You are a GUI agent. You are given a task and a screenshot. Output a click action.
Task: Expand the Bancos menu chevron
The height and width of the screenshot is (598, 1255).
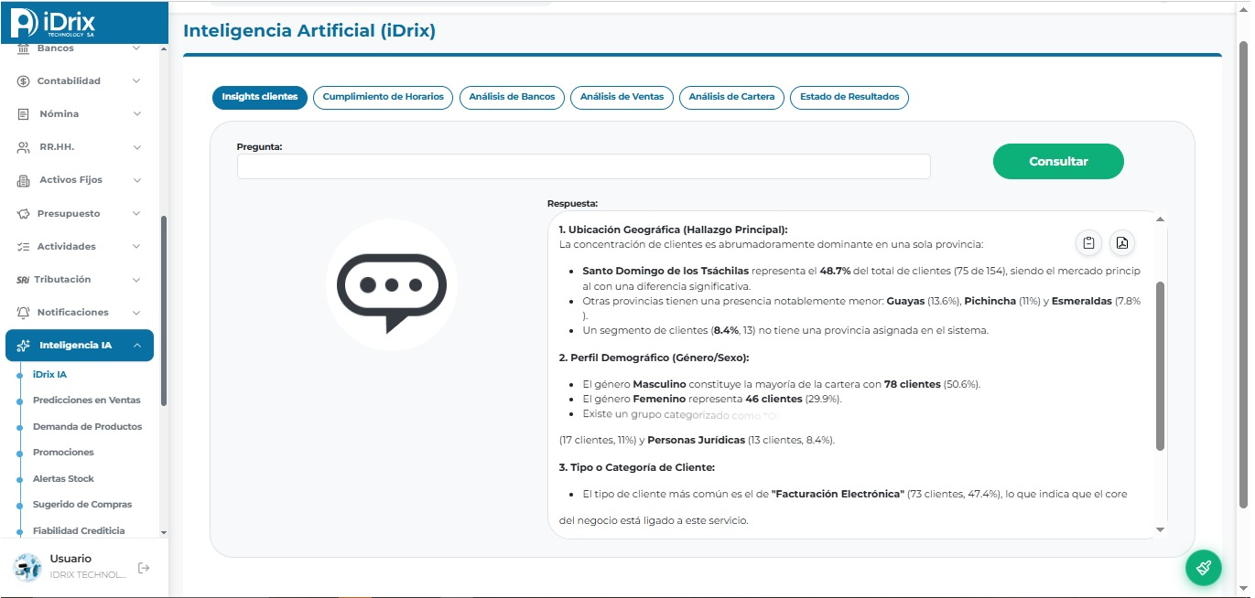(x=136, y=48)
